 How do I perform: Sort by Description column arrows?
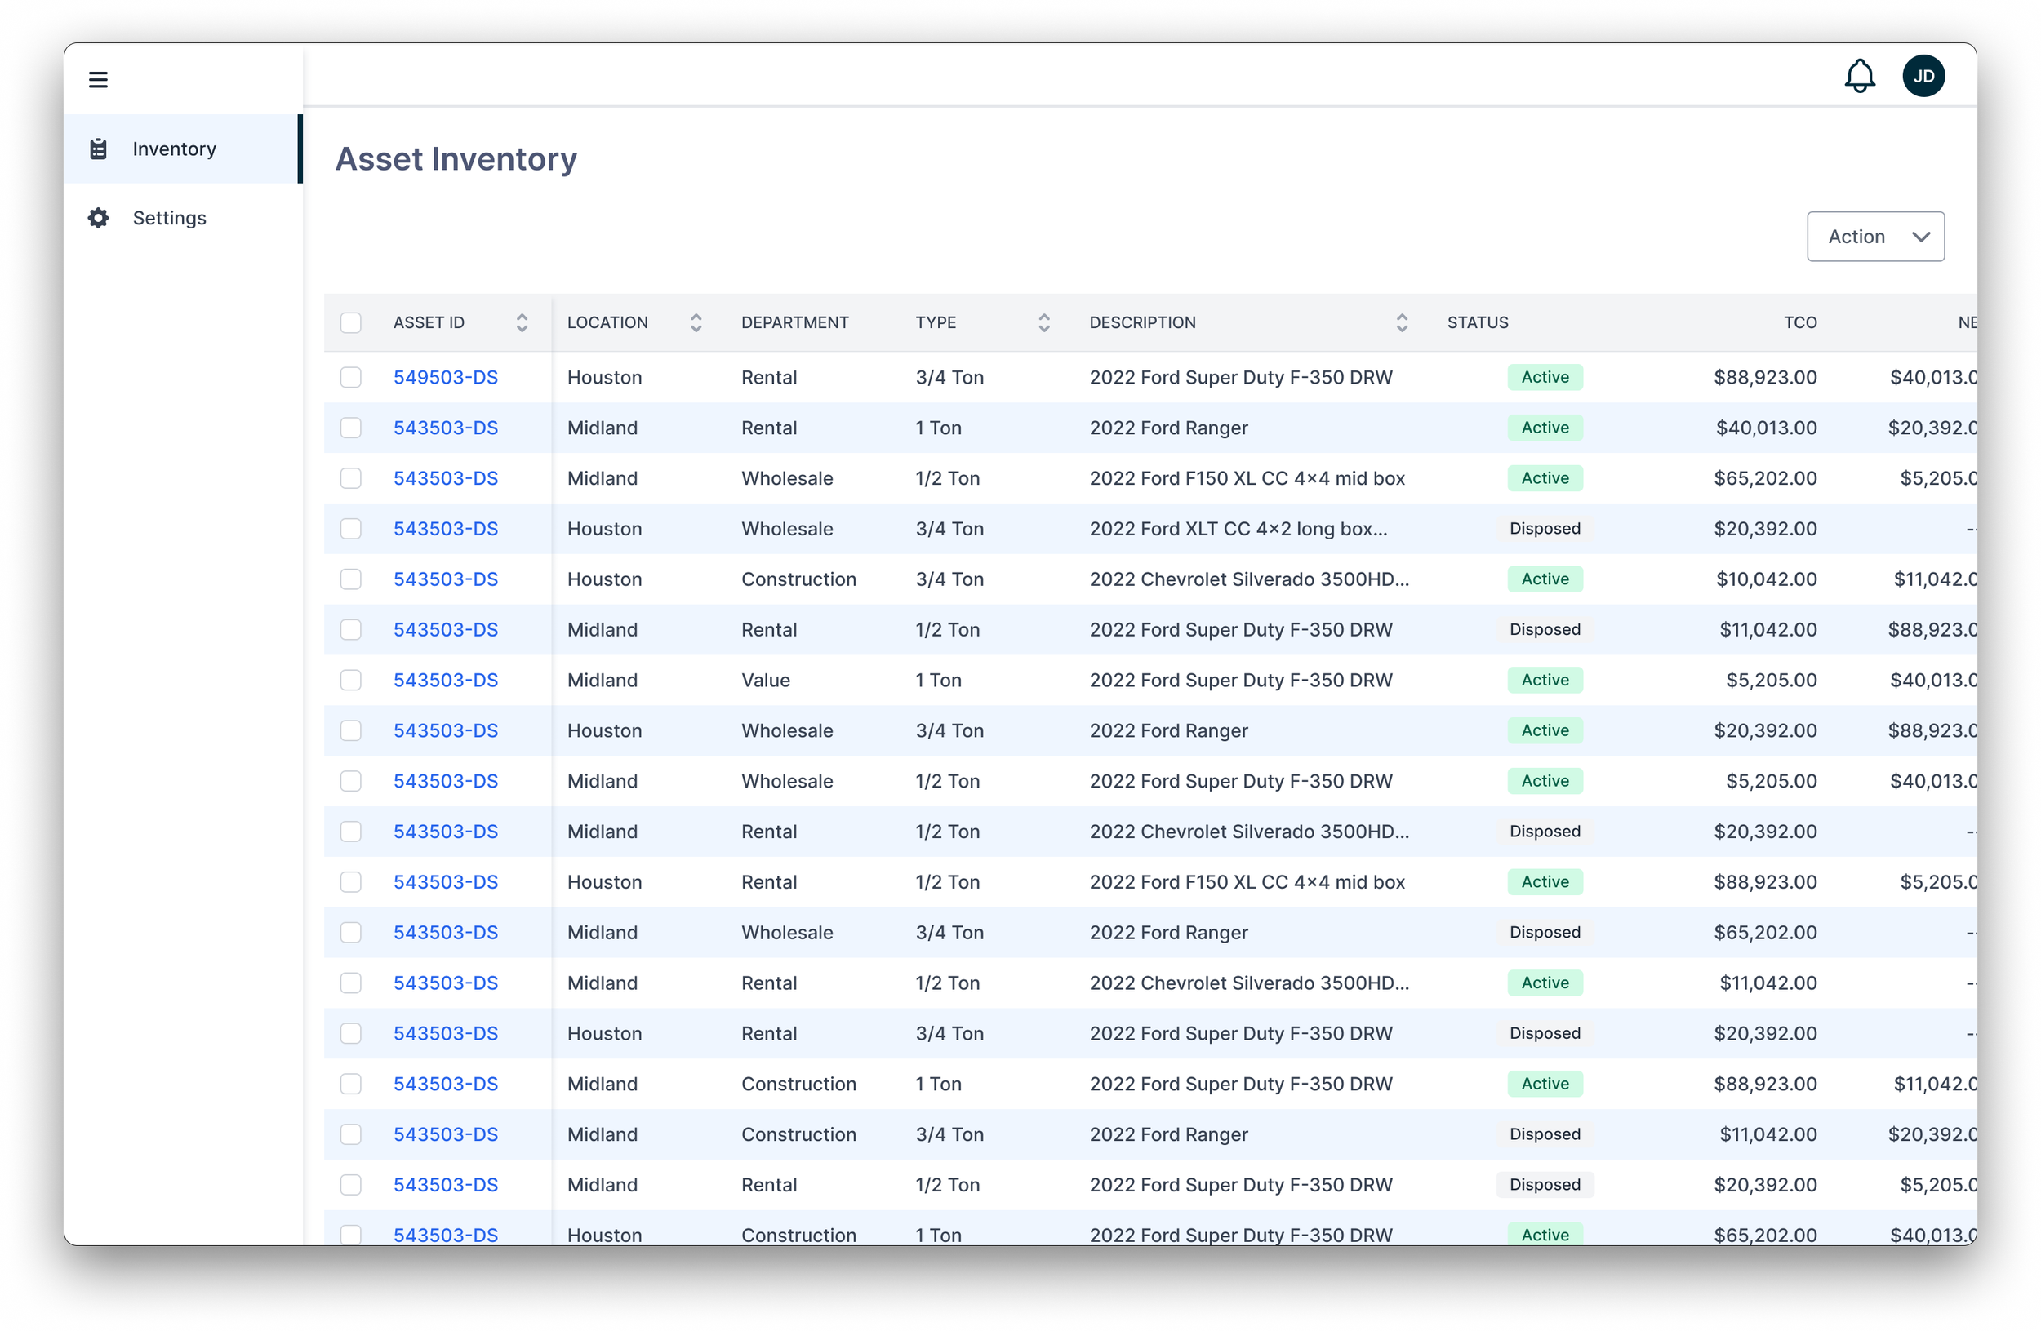(1401, 323)
